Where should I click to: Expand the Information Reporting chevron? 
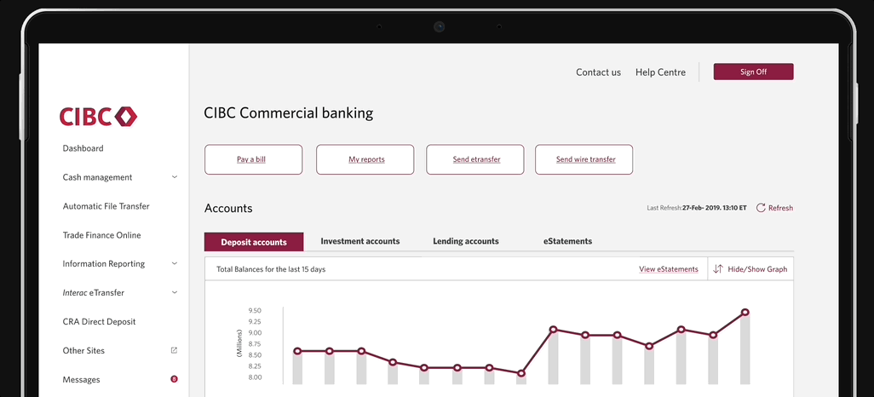pyautogui.click(x=175, y=264)
